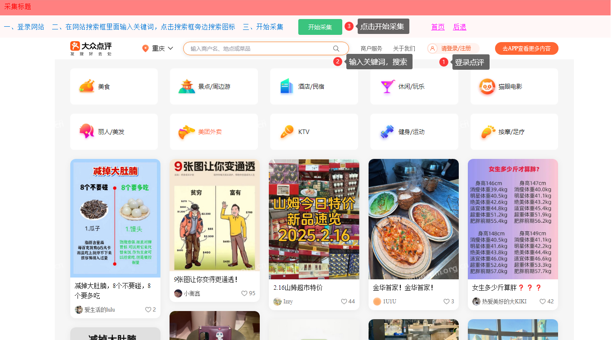612x340 pixels.
Task: Open the 减掉大肚腩 post thumbnail
Action: click(116, 218)
